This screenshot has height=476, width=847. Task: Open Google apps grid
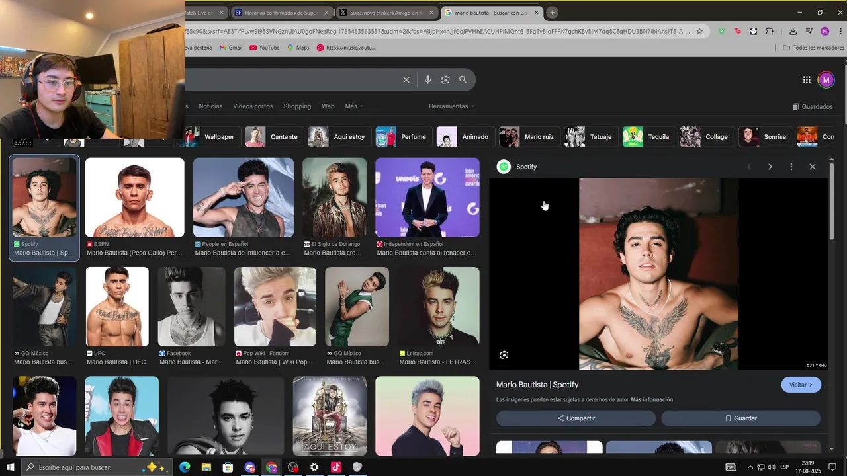tap(807, 80)
